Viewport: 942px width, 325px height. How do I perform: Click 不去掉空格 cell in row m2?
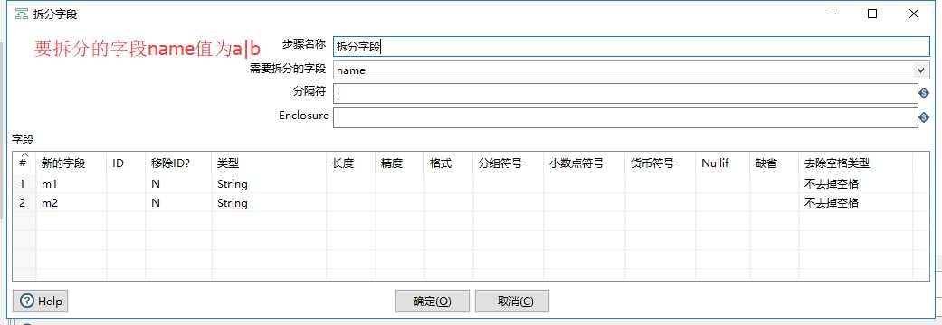point(855,203)
